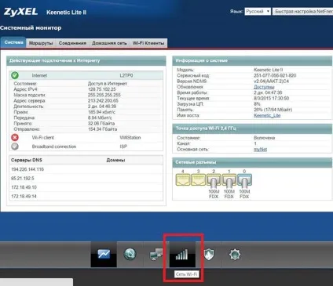The image size is (333, 286).
Task: Open the Доступны updates link
Action: point(264,87)
